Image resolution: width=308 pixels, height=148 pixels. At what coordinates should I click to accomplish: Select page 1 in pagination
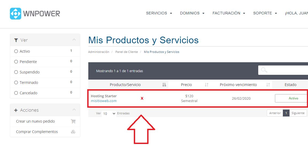coord(286,113)
